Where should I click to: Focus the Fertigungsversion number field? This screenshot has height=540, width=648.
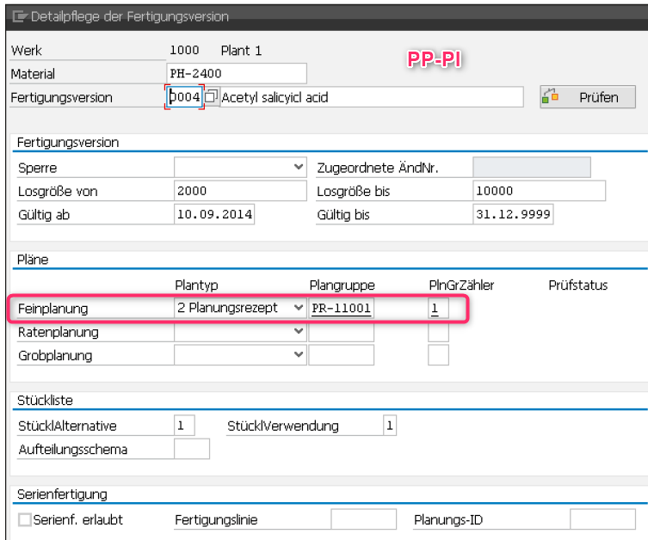tap(184, 97)
